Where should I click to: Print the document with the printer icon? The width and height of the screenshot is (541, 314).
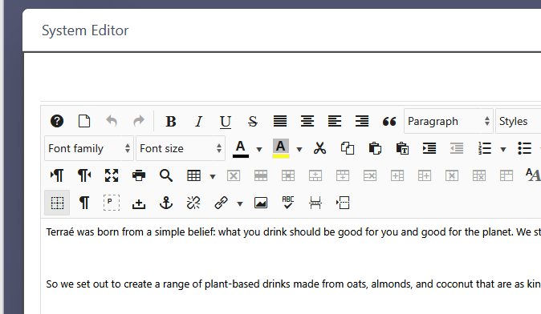[x=139, y=175]
